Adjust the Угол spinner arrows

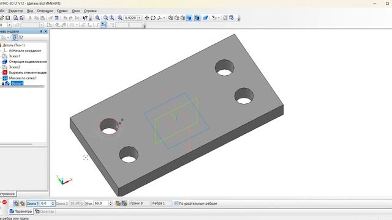click(110, 204)
